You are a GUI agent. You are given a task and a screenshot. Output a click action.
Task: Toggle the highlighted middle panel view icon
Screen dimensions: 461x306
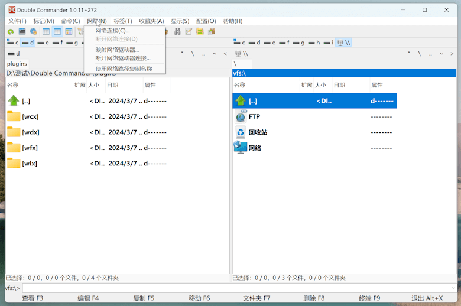click(57, 31)
